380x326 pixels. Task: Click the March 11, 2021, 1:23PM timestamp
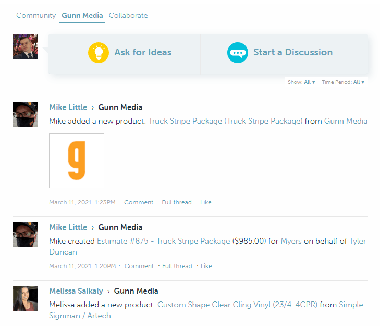tap(82, 202)
